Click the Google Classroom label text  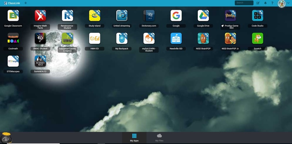13,26
